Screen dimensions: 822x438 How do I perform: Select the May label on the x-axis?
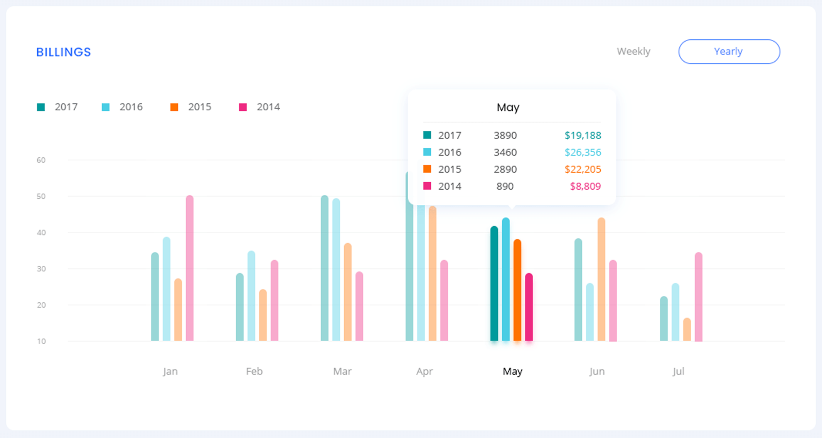pyautogui.click(x=512, y=371)
